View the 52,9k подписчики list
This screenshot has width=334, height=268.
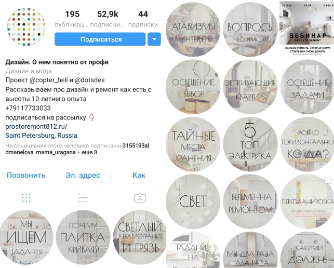pyautogui.click(x=108, y=19)
